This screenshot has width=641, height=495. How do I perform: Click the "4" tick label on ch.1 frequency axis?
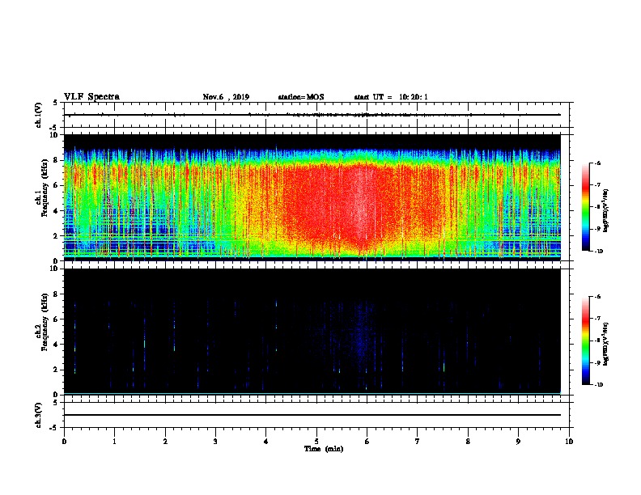click(57, 211)
